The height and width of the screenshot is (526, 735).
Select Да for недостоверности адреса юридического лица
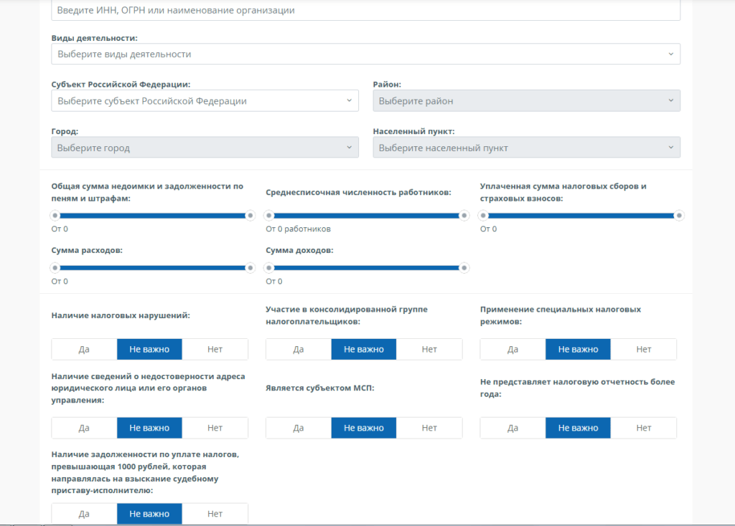coord(84,429)
